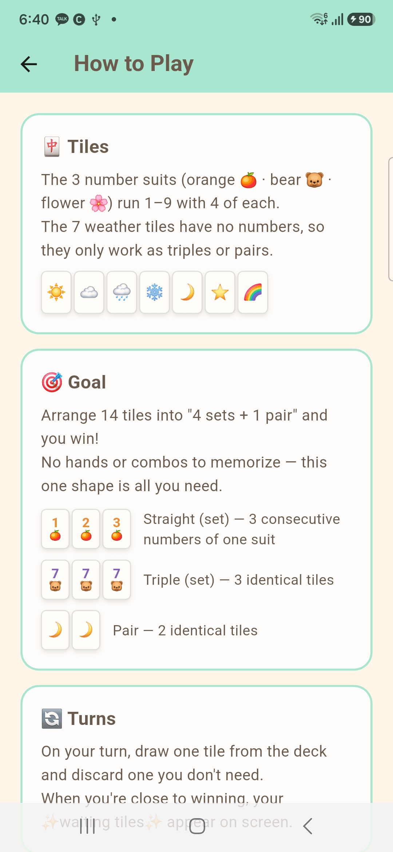
Task: Tap the refresh arrows icon beside Turns
Action: (52, 718)
